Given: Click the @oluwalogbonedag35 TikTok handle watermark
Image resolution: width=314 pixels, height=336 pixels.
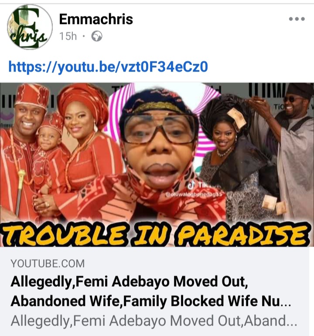Looking at the screenshot, I should click(x=195, y=195).
